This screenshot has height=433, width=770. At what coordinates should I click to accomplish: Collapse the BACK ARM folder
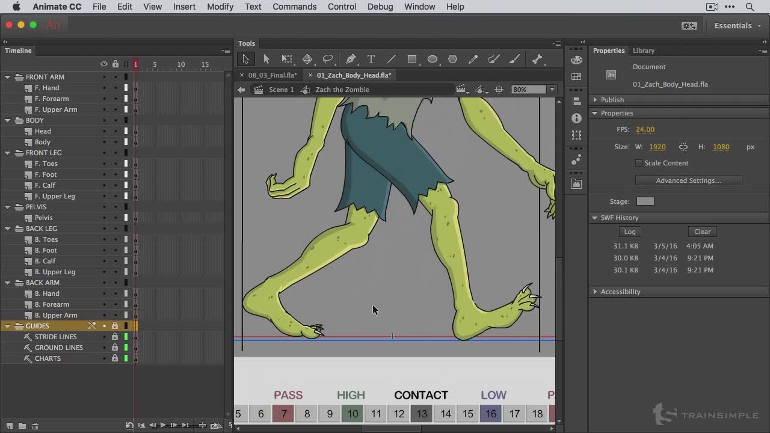(8, 283)
